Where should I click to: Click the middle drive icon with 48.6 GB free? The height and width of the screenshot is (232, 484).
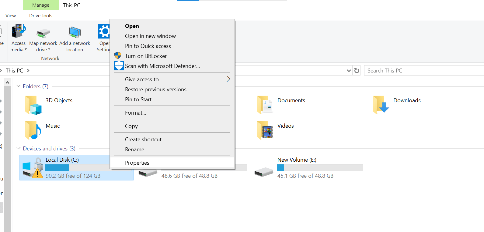pyautogui.click(x=148, y=173)
